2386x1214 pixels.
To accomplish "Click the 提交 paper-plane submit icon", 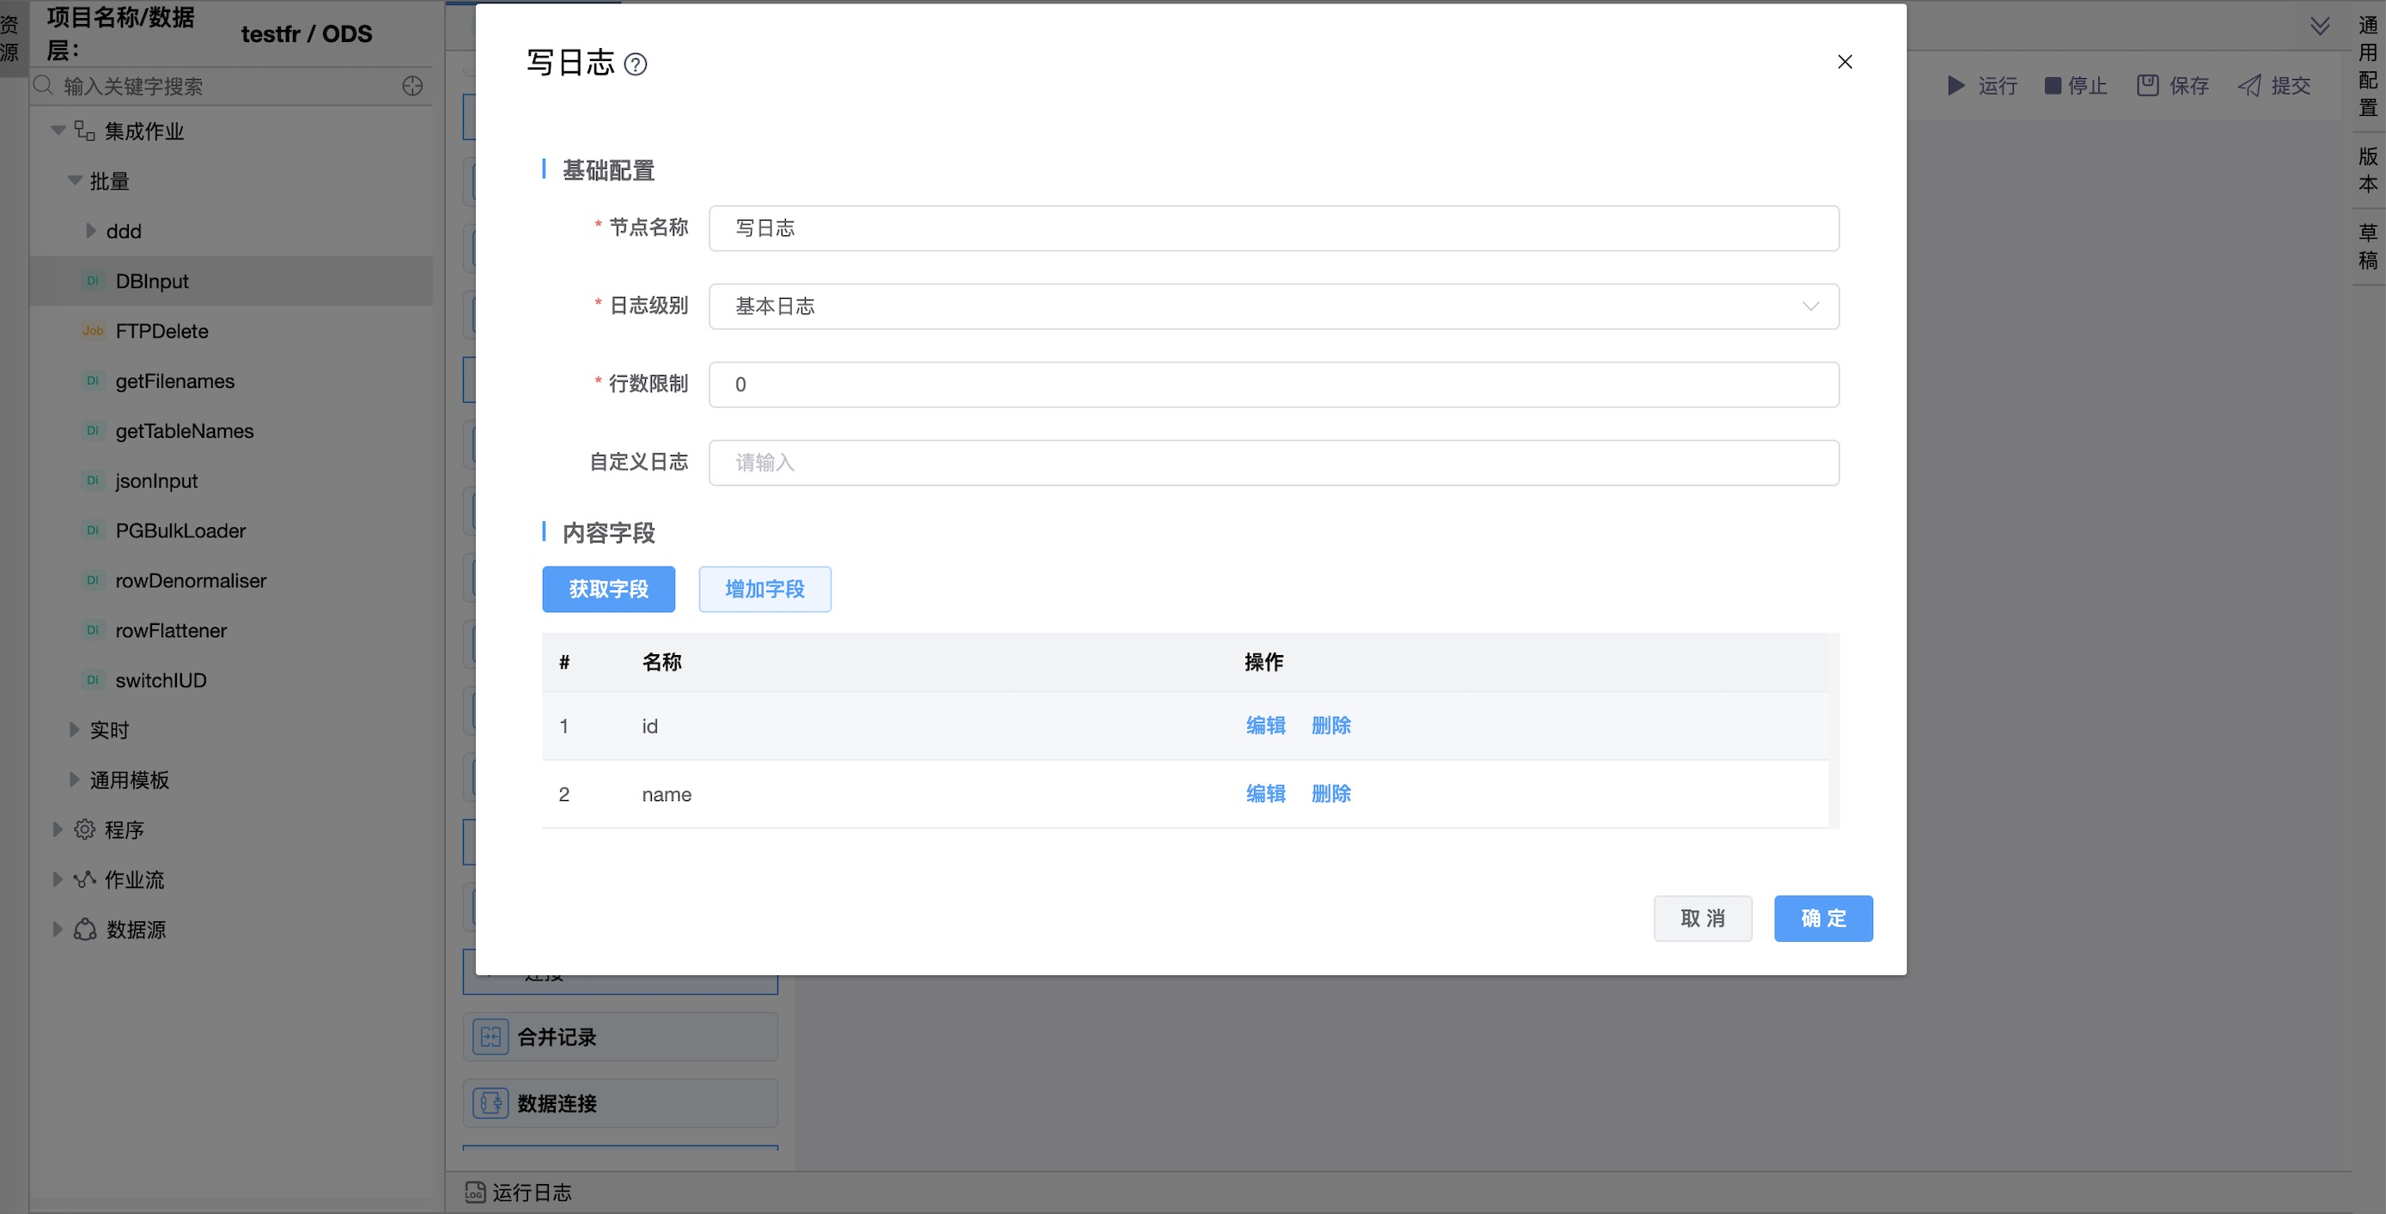I will pos(2249,86).
